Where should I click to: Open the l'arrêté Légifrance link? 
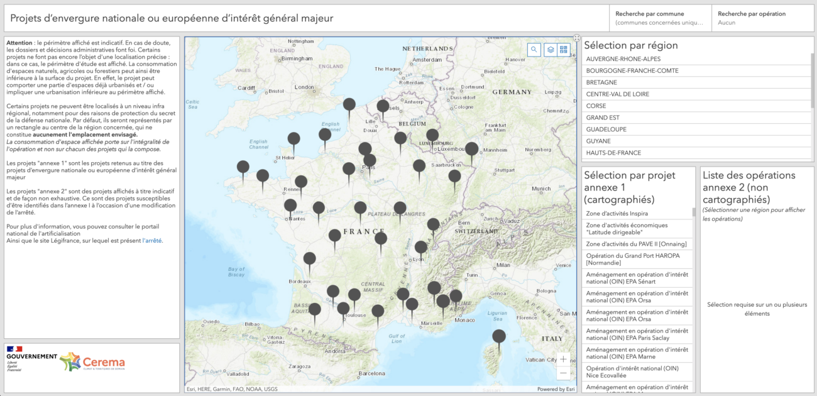(152, 240)
